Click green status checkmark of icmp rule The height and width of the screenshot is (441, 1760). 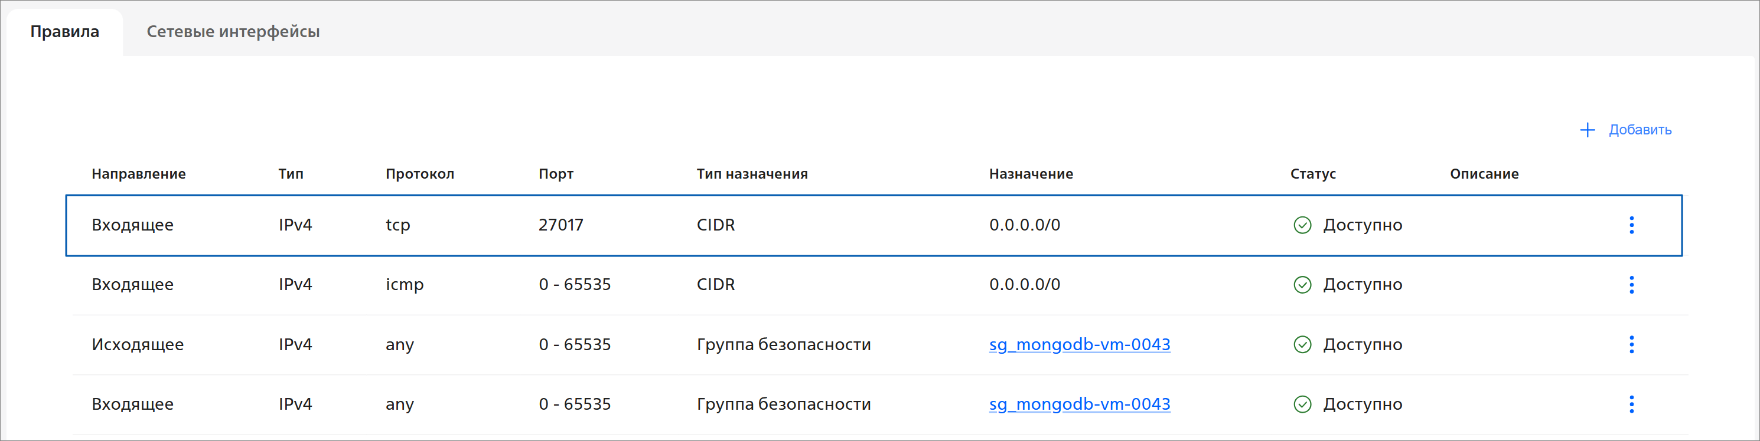point(1302,285)
